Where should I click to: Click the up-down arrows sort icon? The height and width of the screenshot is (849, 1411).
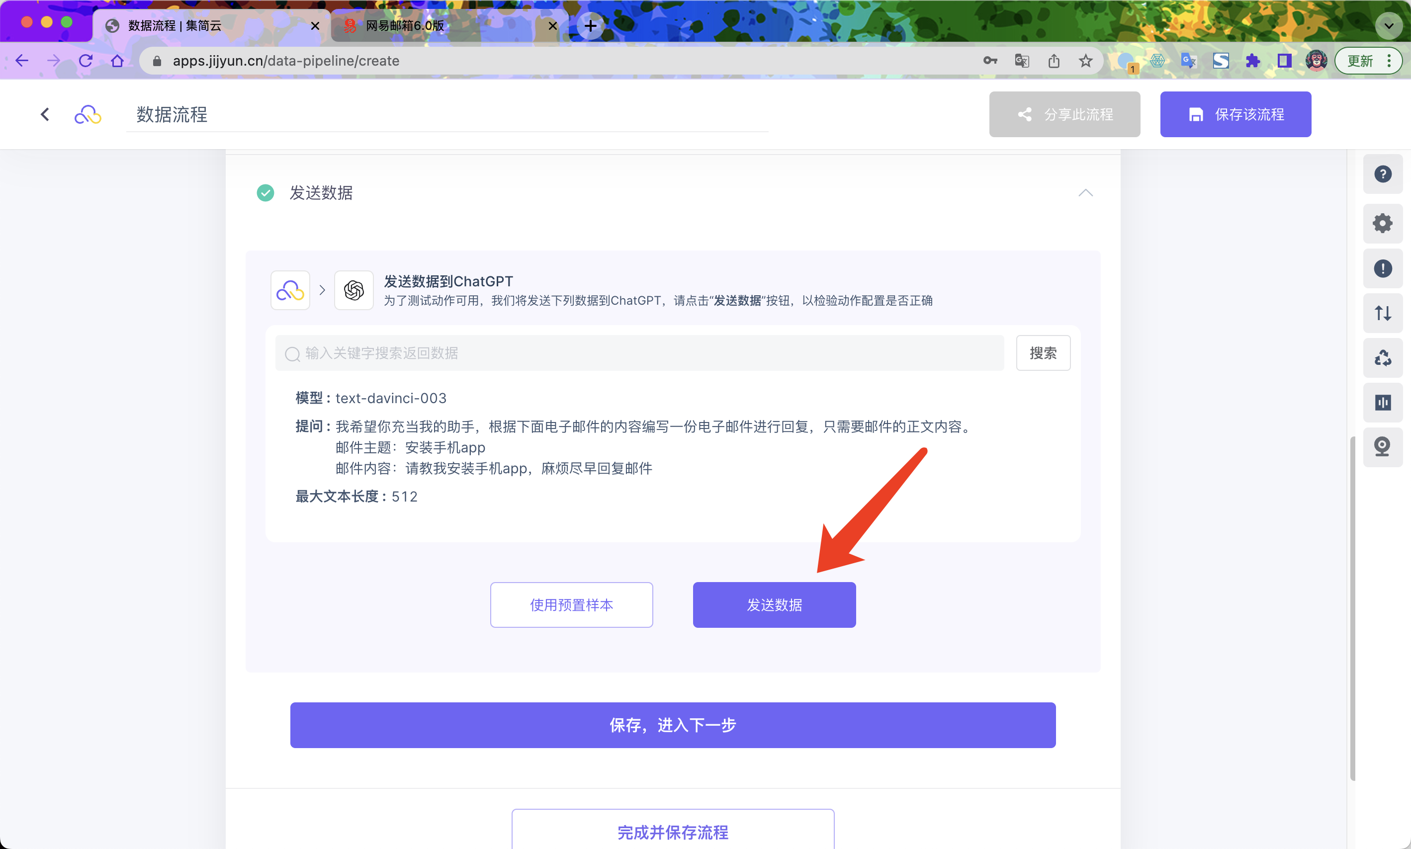[x=1382, y=313]
